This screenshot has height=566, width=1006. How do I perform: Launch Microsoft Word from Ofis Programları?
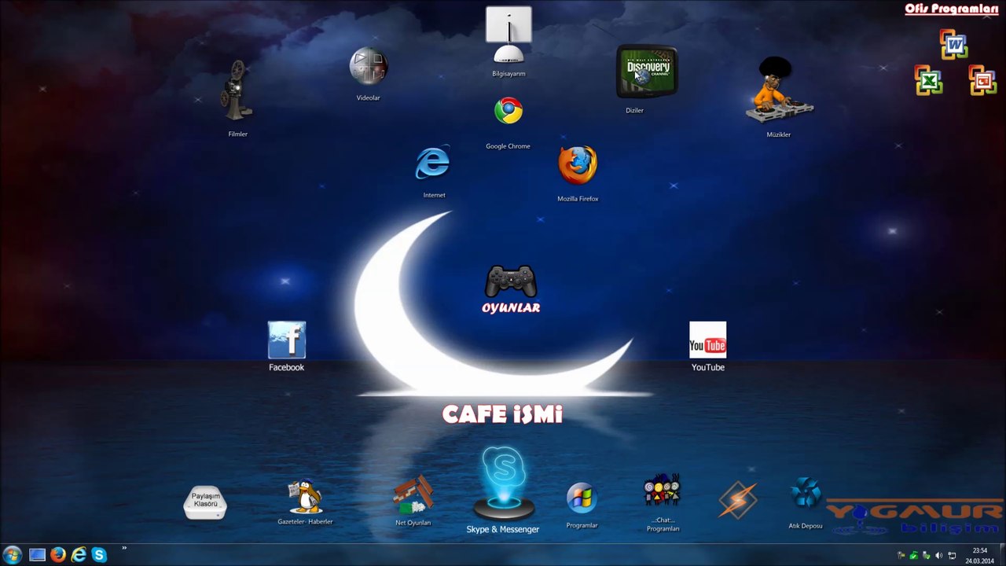954,45
